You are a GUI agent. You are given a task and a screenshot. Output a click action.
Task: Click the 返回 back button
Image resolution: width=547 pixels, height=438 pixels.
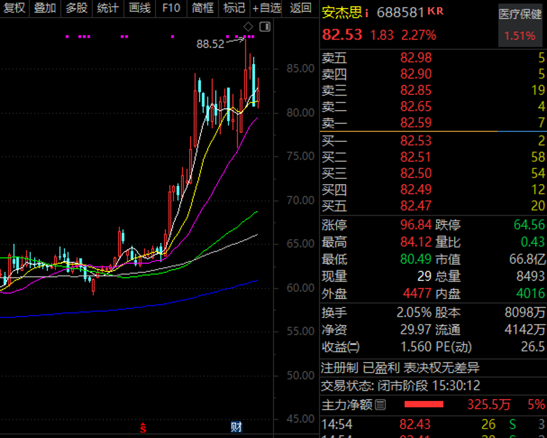pos(301,8)
